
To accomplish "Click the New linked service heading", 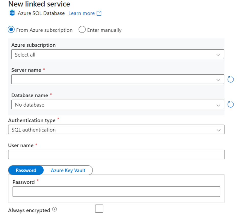I will [39, 4].
